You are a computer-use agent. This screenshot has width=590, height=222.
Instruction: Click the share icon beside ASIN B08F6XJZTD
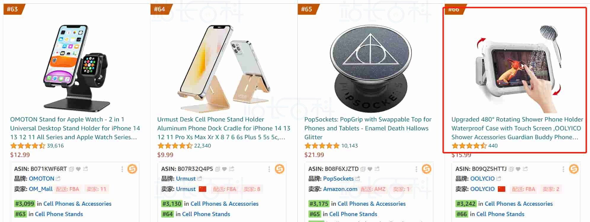[x=378, y=169]
